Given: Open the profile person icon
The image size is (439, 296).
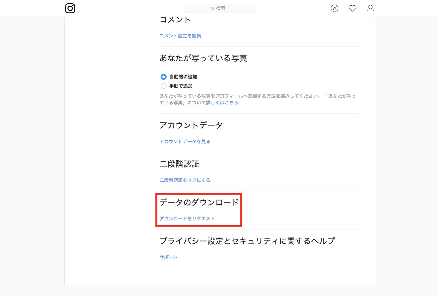Looking at the screenshot, I should pyautogui.click(x=370, y=8).
